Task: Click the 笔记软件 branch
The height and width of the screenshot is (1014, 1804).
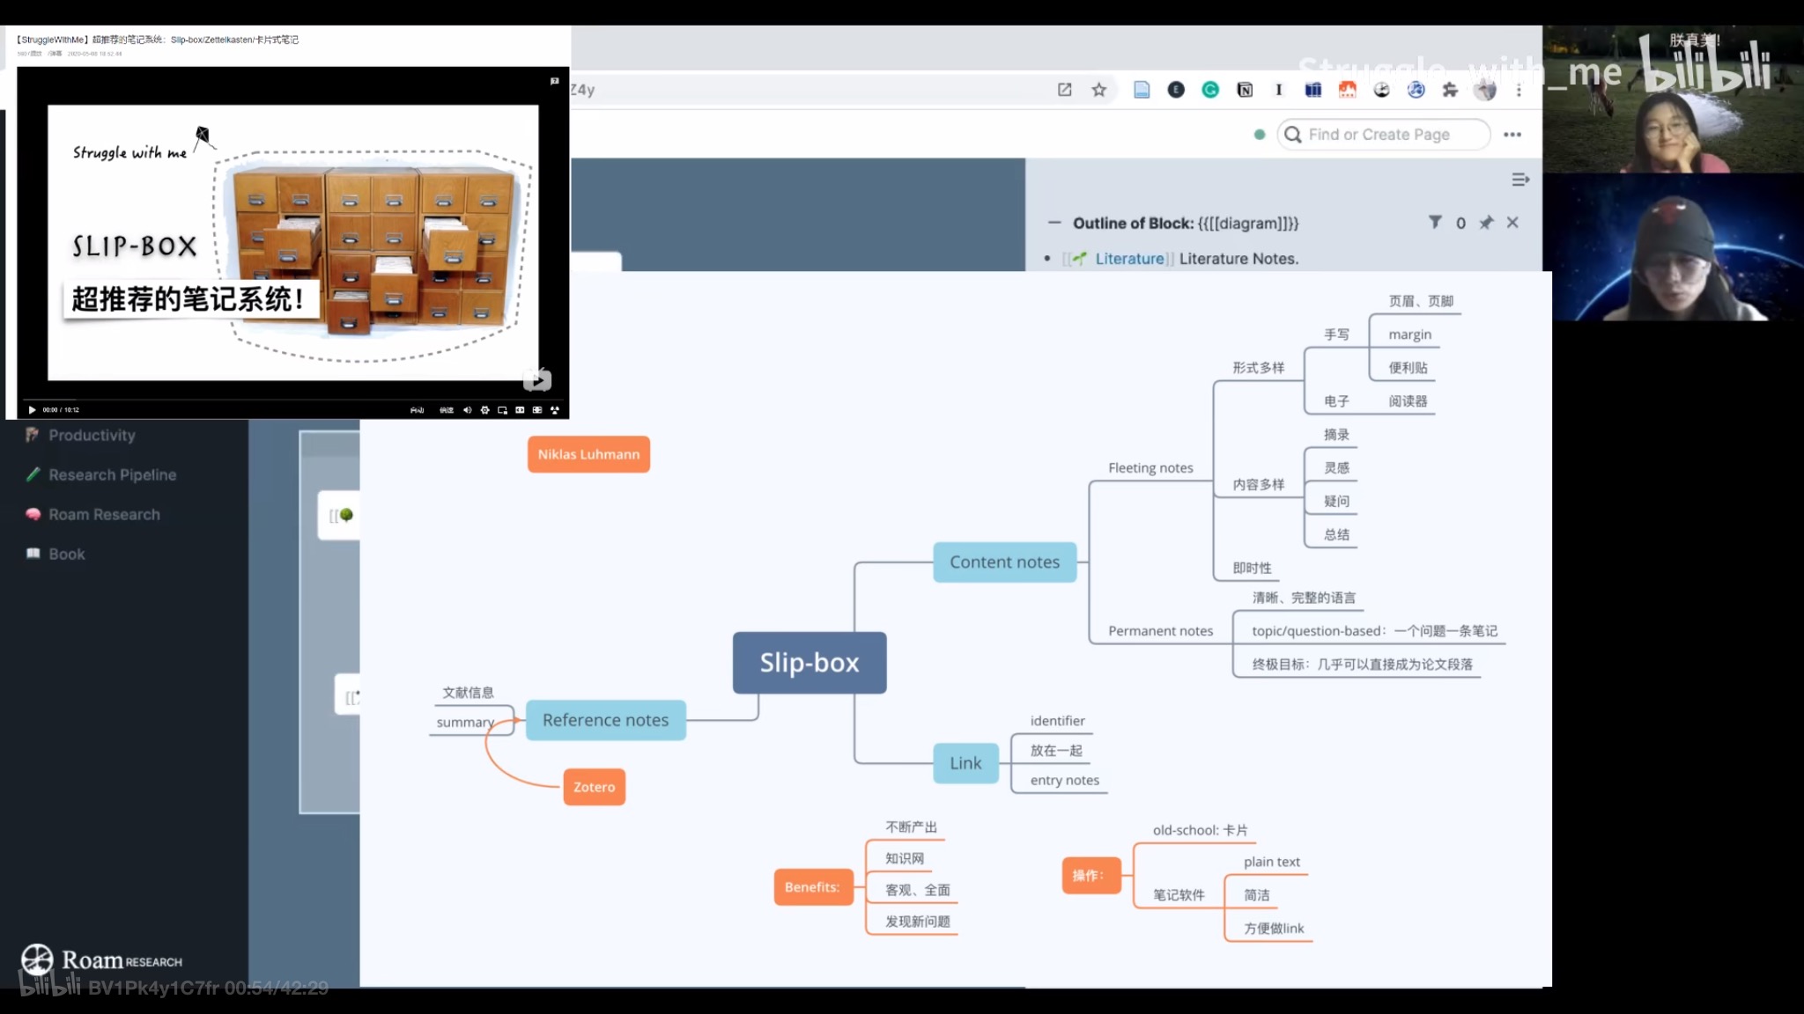Action: coord(1179,895)
